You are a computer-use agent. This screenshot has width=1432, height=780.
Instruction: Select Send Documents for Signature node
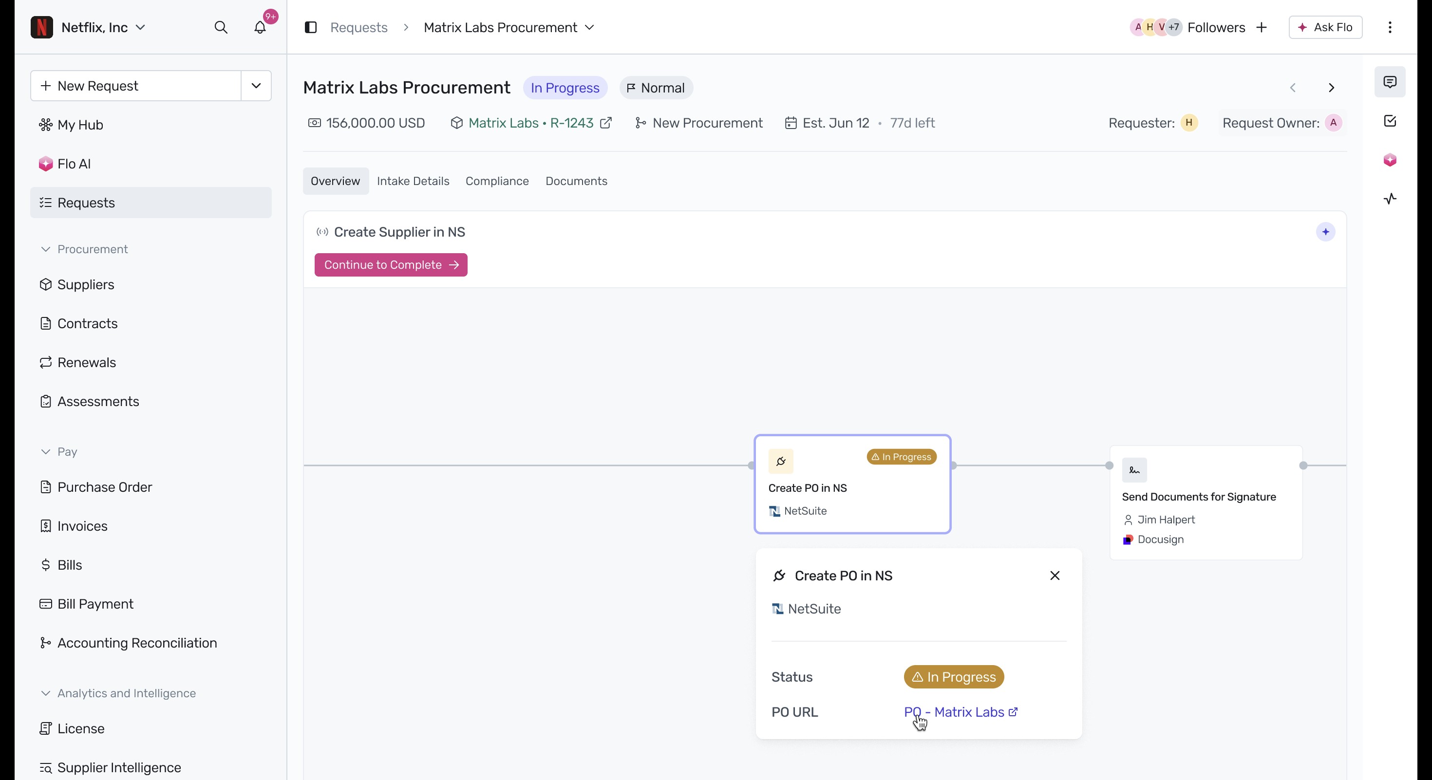pos(1206,503)
